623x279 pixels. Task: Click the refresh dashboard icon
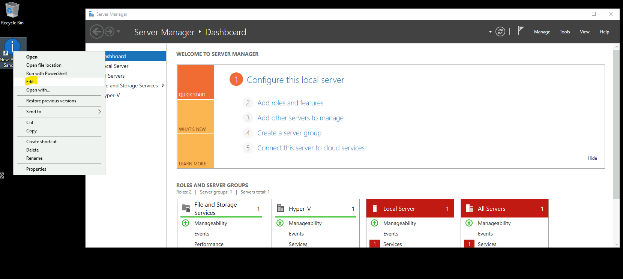tap(500, 31)
